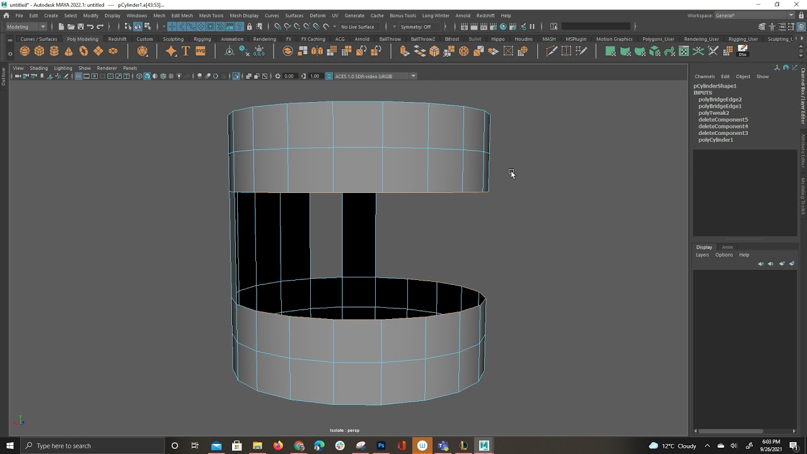
Task: Open the shelf settings gear menu
Action: 9,53
